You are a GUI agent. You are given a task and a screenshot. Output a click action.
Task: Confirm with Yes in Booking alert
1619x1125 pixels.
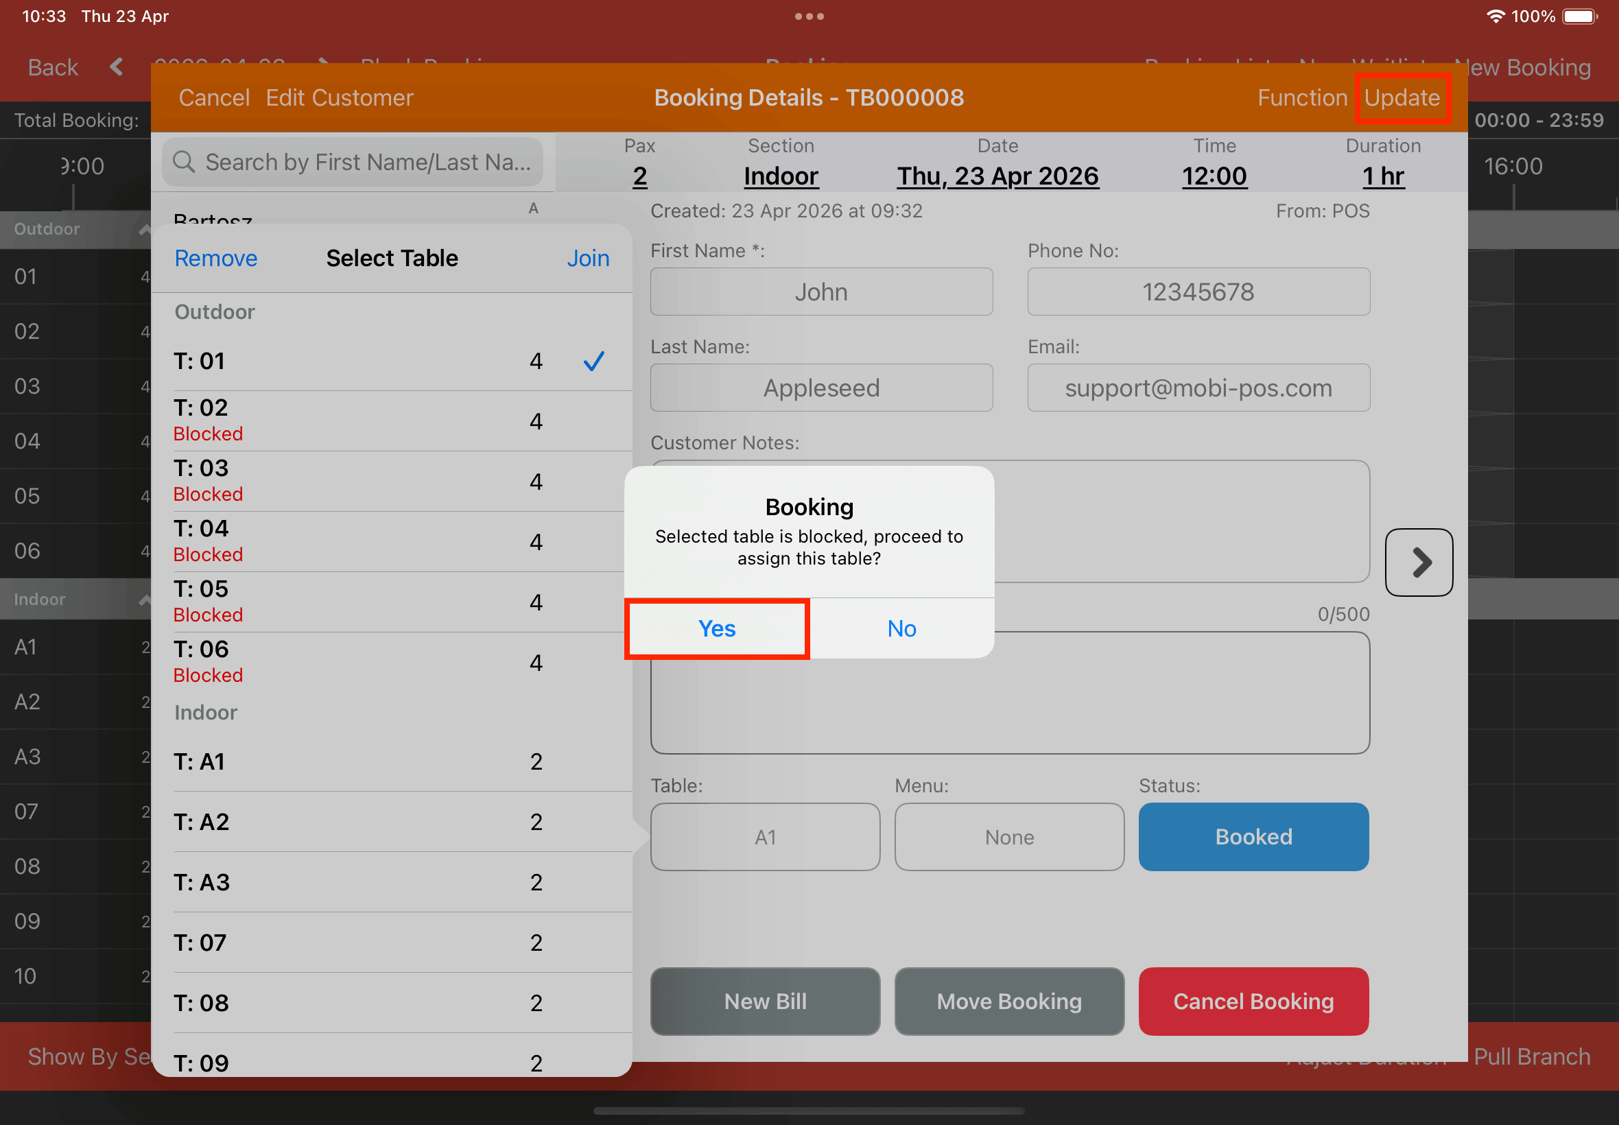(717, 628)
